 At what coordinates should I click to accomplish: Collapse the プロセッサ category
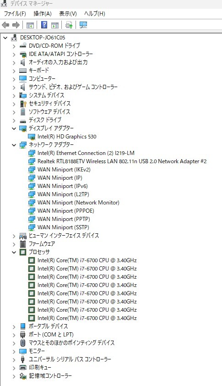click(x=14, y=252)
